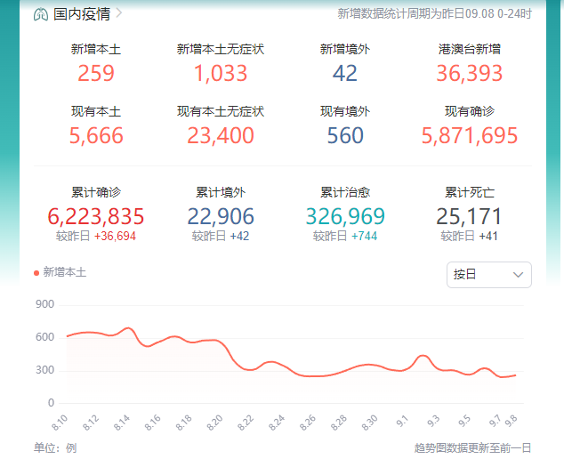Viewport: 564px width, 467px height.
Task: Select the 现有确诊 value 5,871,695
Action: click(469, 135)
